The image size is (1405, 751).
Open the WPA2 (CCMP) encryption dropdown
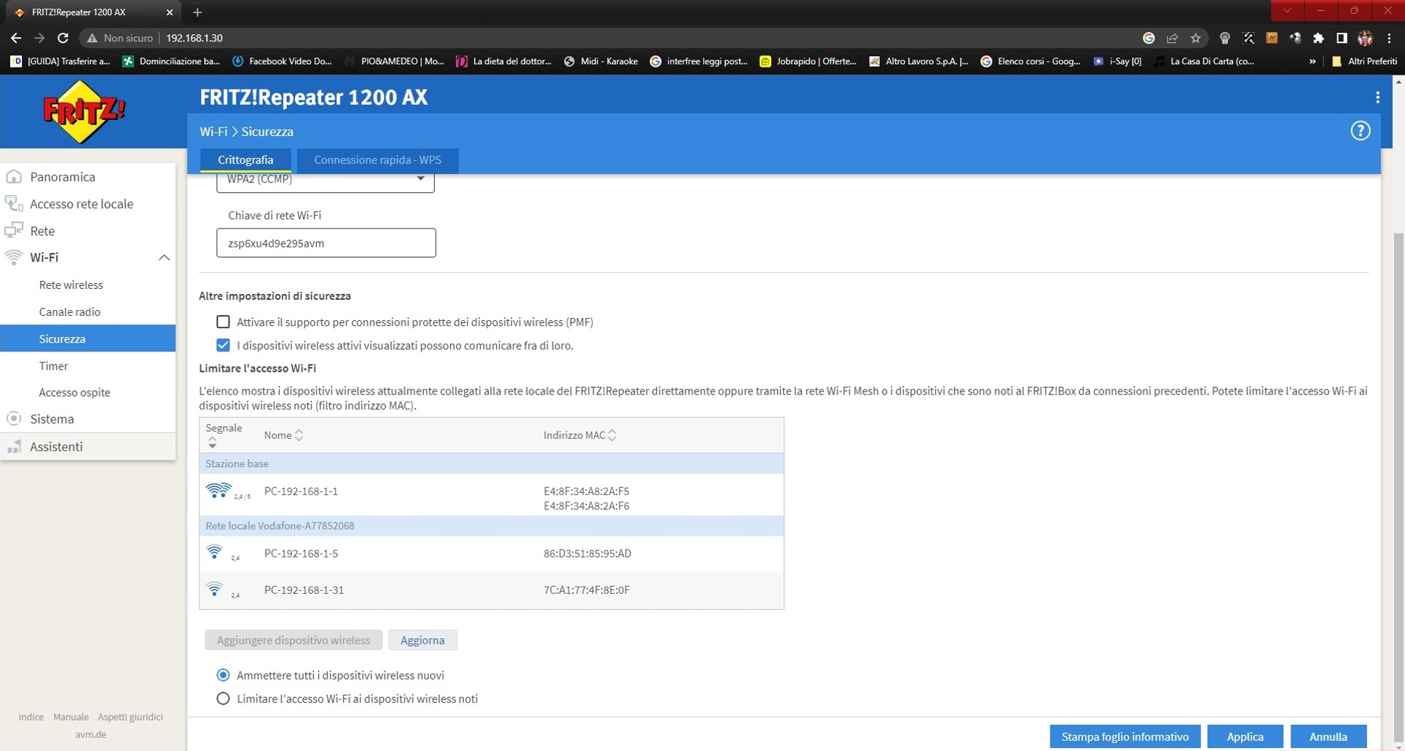click(325, 182)
